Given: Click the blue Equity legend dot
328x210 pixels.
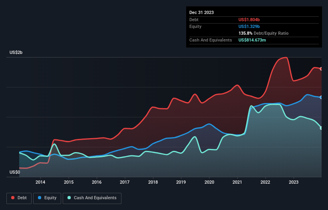Looking at the screenshot, I should (x=40, y=198).
